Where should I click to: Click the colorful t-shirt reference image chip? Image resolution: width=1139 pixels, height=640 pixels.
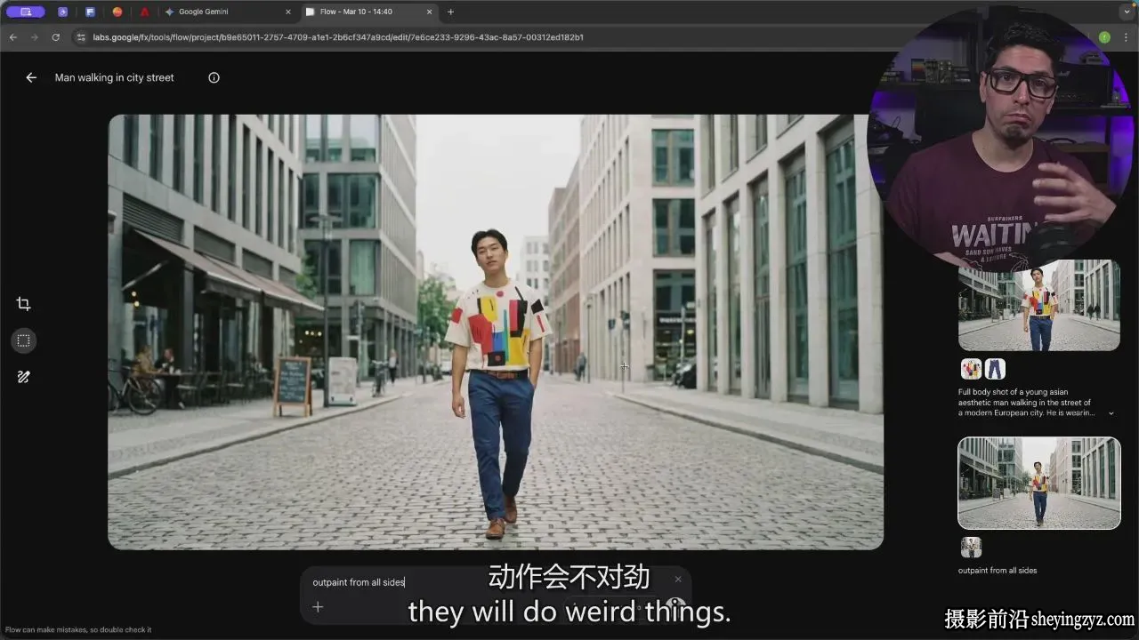[972, 369]
